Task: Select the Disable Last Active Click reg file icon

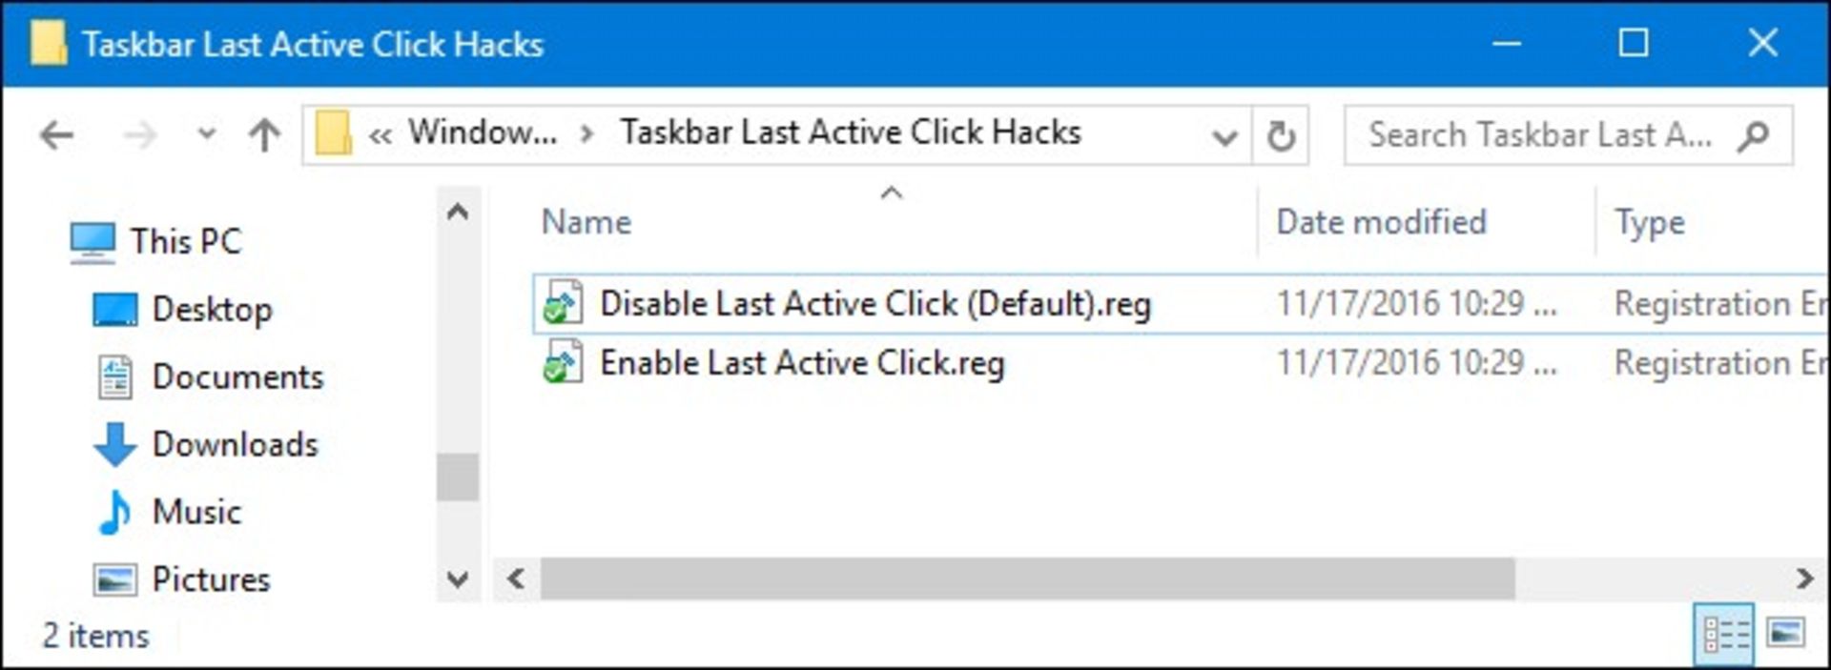Action: click(563, 303)
